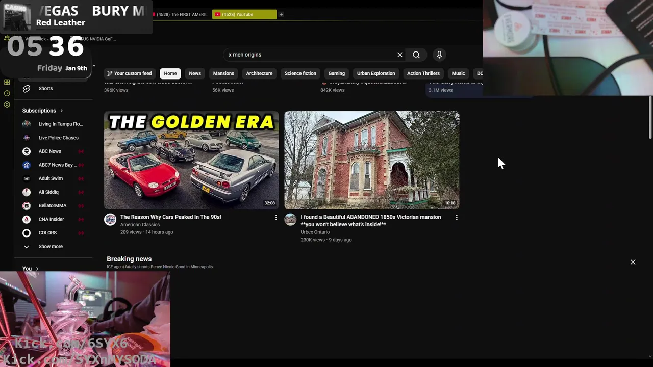The image size is (653, 367).
Task: Open ASUS NVIDIA GeF bookmark
Action: click(x=93, y=39)
